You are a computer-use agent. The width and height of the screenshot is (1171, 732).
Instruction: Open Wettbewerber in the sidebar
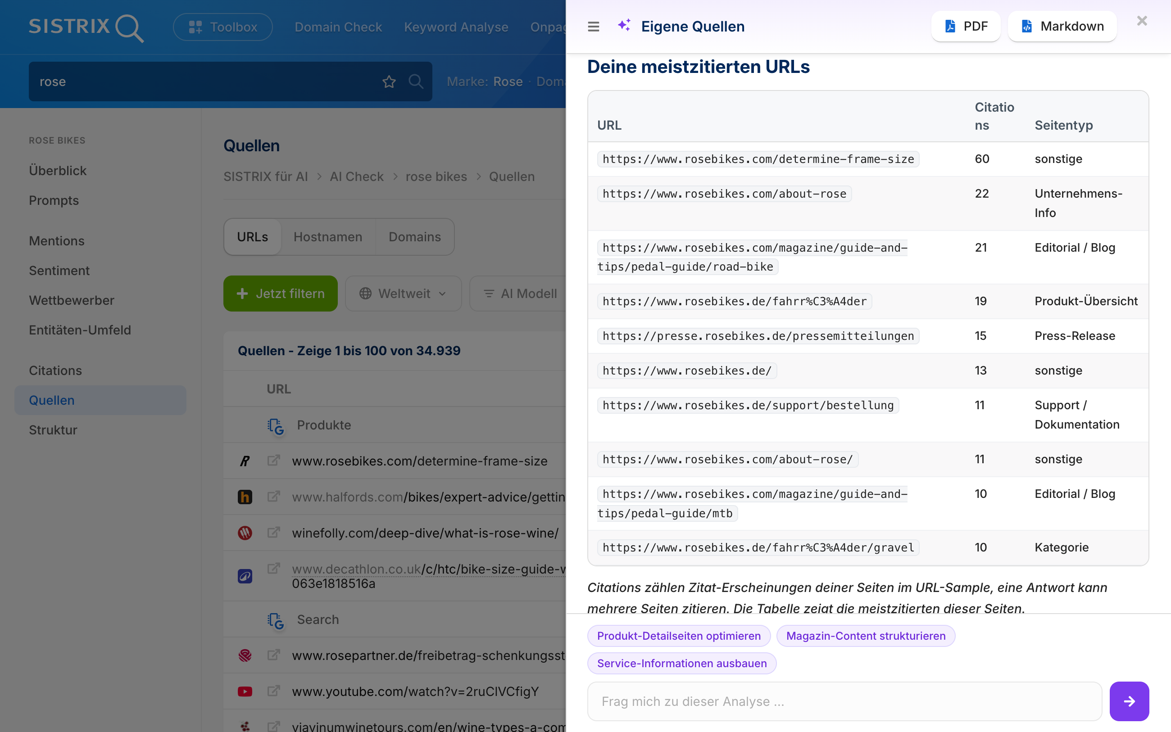tap(72, 300)
